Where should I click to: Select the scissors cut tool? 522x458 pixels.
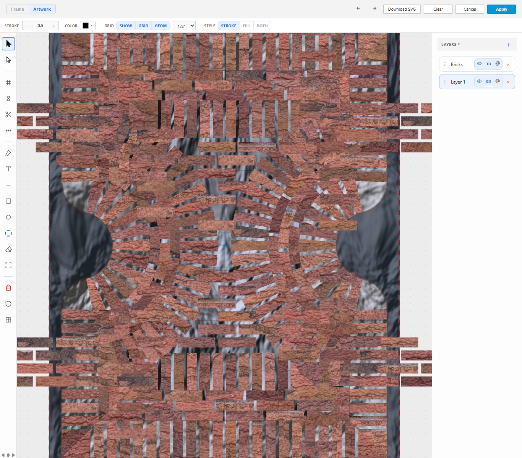(8, 114)
